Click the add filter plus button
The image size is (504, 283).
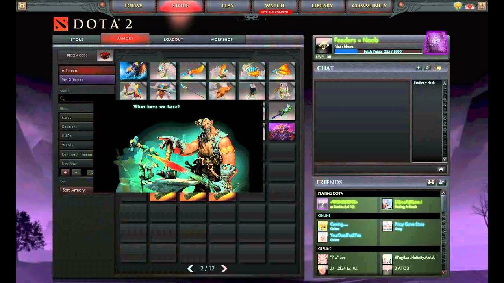coord(65,172)
